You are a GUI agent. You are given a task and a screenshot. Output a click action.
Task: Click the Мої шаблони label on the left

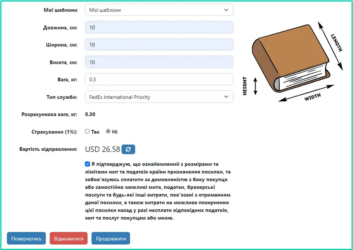click(60, 10)
